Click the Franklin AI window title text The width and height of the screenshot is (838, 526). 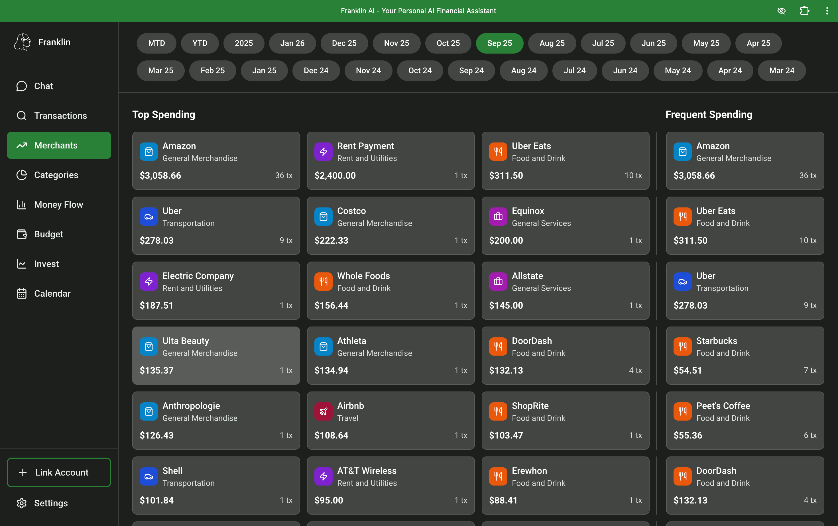click(418, 11)
